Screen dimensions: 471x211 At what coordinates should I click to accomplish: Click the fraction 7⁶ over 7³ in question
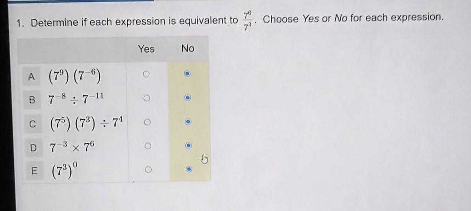pos(247,21)
